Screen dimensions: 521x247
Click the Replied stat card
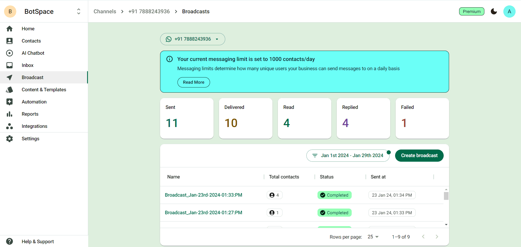(363, 118)
